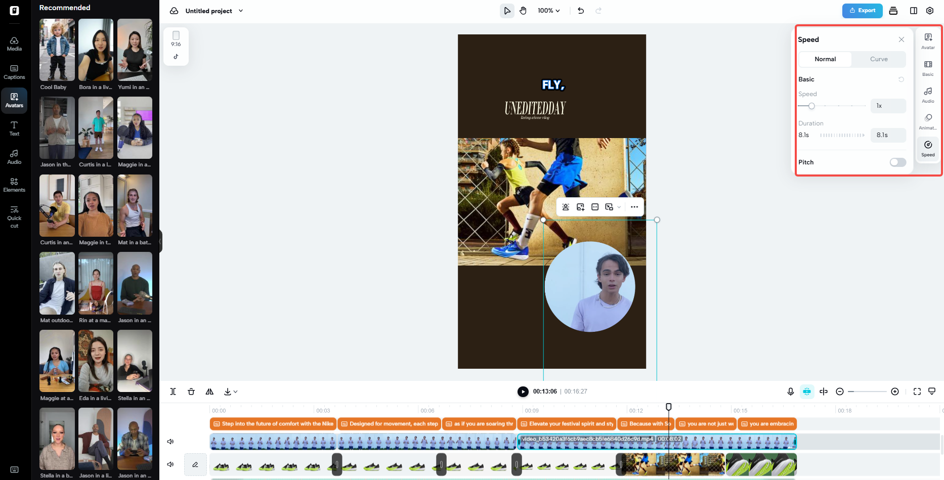This screenshot has height=480, width=944.
Task: Reset Basic speed settings
Action: tap(901, 79)
